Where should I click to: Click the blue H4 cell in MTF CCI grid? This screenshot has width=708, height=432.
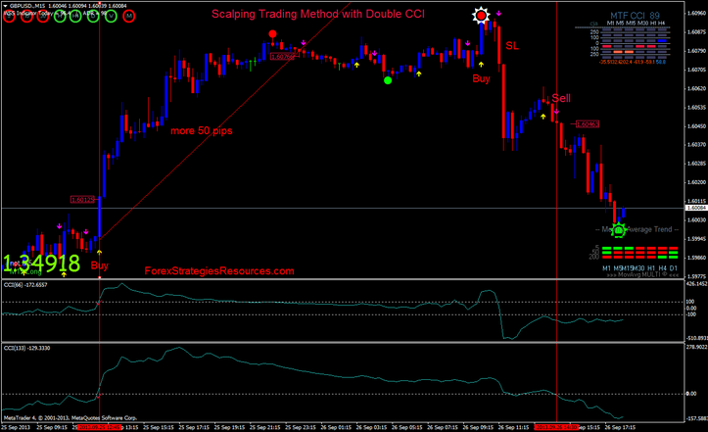tap(662, 41)
